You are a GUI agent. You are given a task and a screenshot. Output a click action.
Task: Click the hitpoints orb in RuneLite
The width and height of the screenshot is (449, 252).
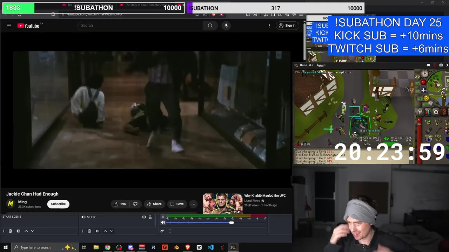tap(423, 83)
